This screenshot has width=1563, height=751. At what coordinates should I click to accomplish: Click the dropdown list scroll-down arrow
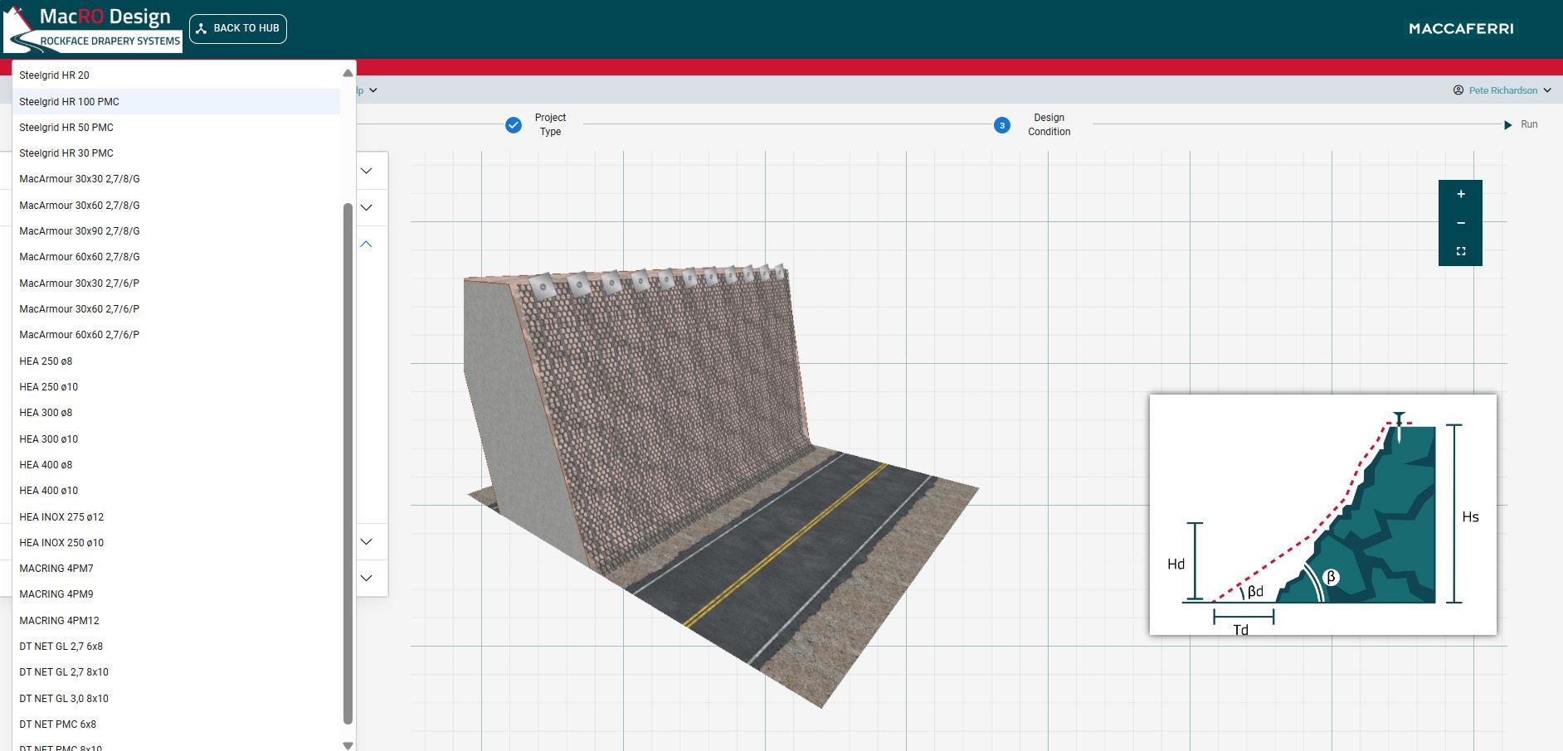click(x=348, y=746)
